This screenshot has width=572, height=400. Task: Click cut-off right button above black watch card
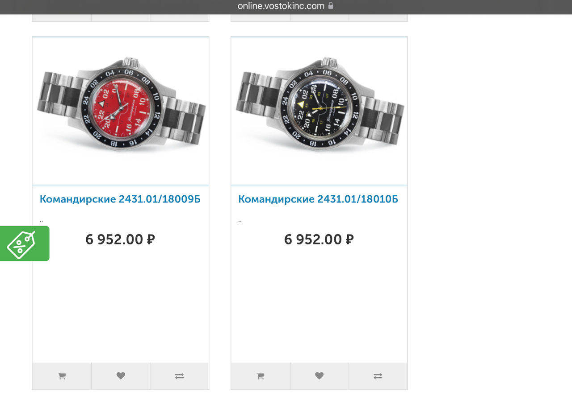pos(378,18)
